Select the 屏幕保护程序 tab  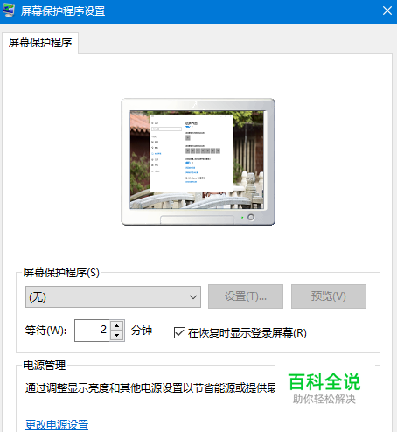[x=40, y=43]
